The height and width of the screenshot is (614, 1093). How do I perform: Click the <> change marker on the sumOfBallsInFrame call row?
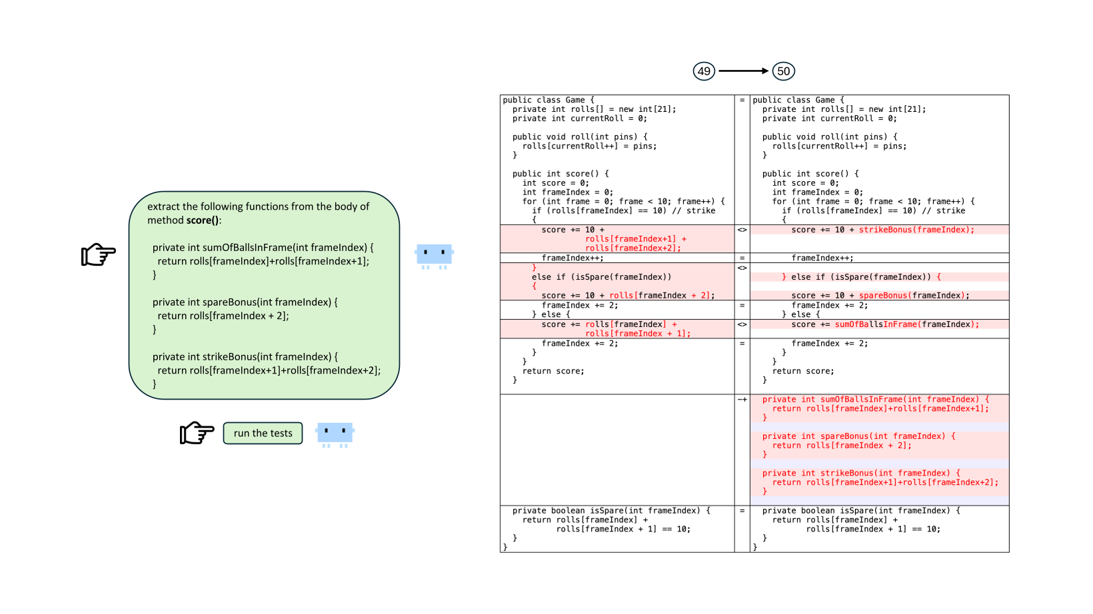tap(742, 324)
